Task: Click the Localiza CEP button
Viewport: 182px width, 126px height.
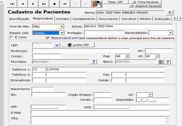Action: 78,45
